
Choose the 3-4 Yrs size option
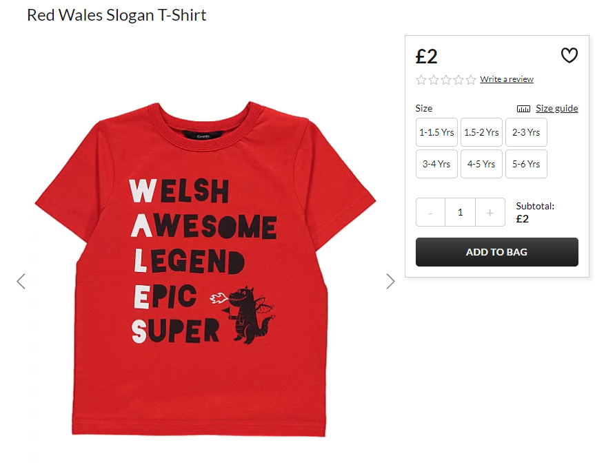(x=436, y=164)
